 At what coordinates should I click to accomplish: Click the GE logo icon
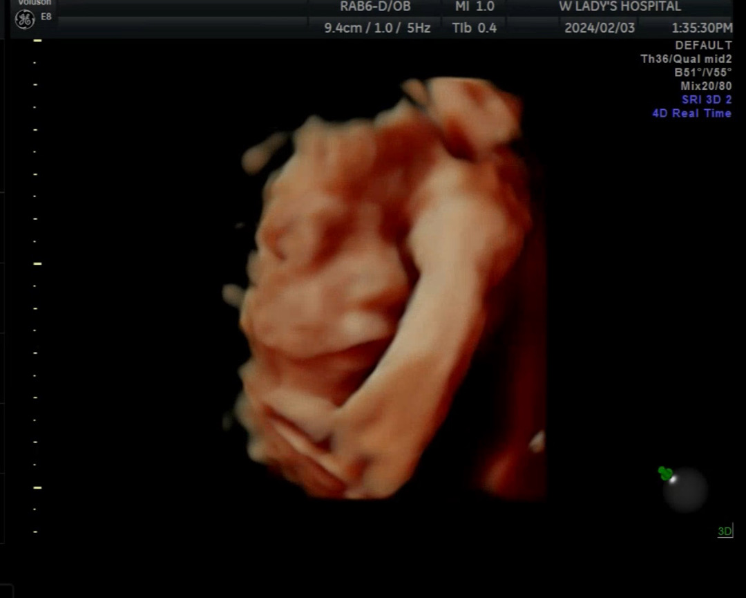click(25, 19)
